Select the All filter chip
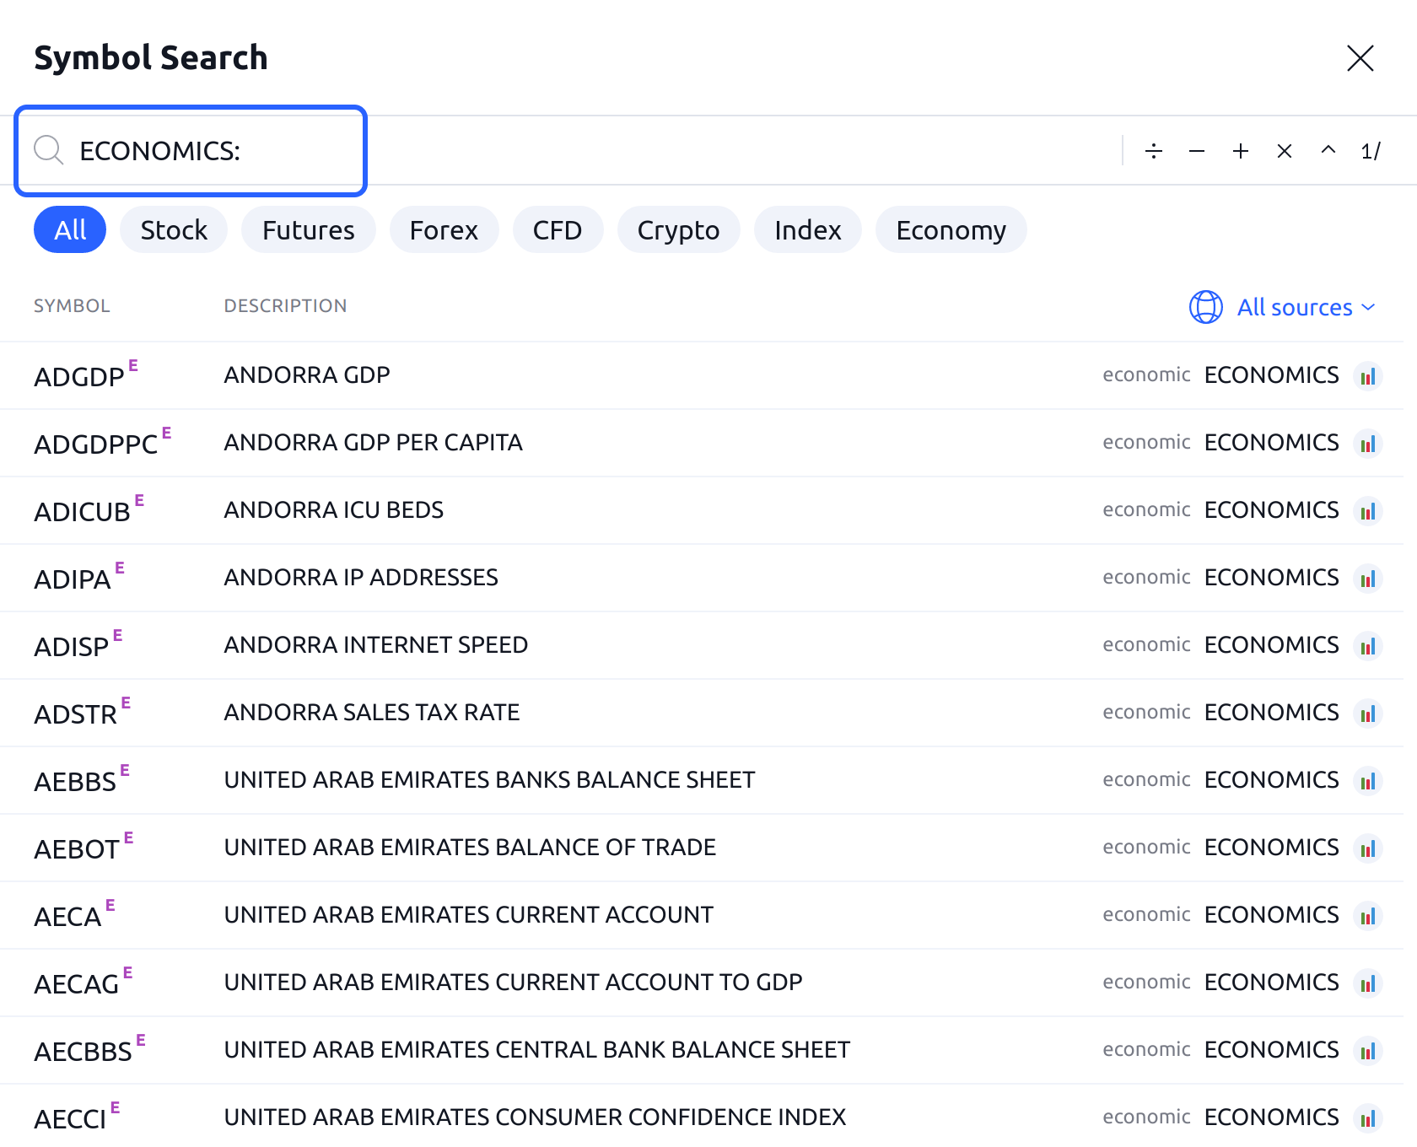Image resolution: width=1417 pixels, height=1147 pixels. (70, 229)
